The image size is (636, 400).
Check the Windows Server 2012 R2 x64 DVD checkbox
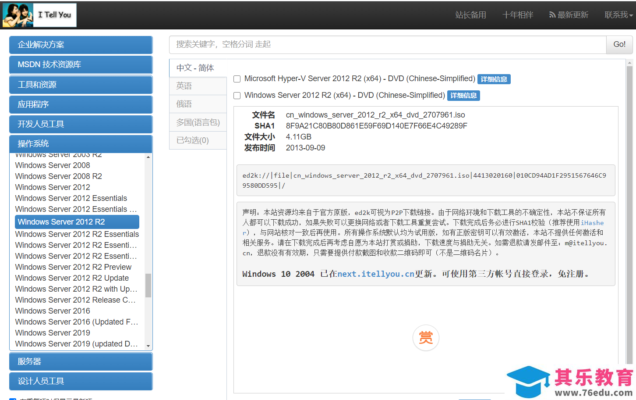pyautogui.click(x=237, y=96)
